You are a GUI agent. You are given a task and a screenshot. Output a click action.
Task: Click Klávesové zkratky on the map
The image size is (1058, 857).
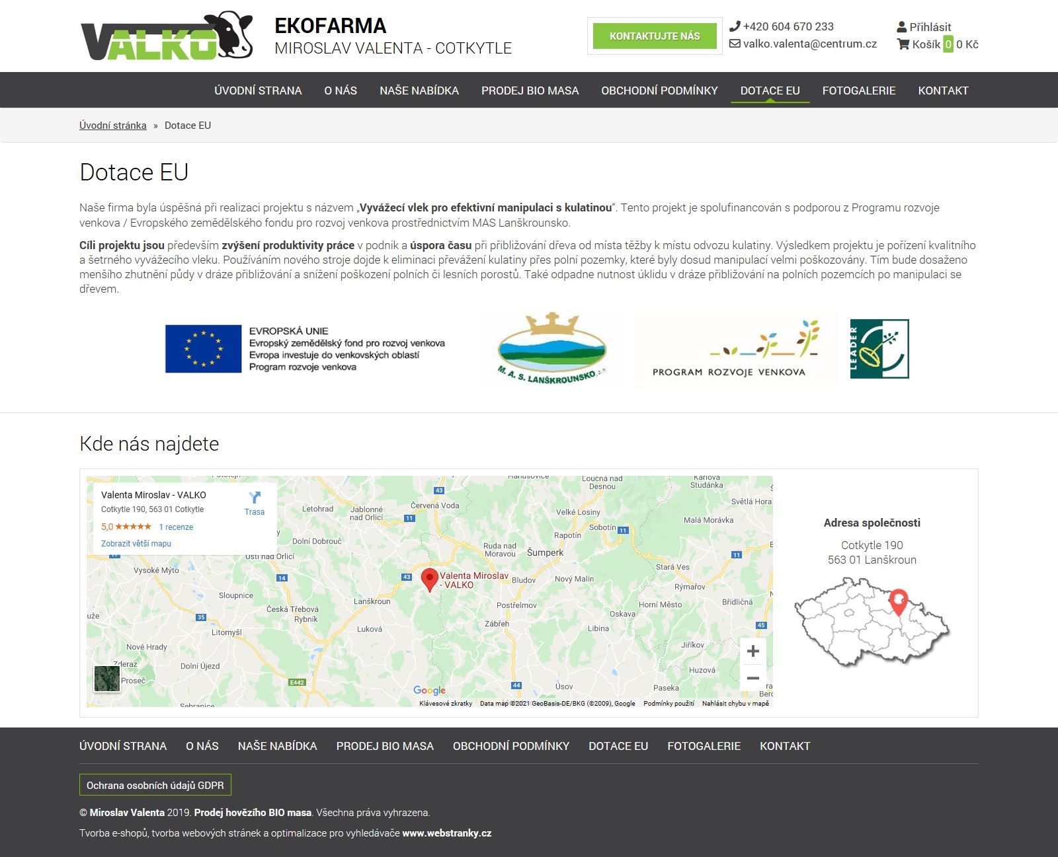446,704
